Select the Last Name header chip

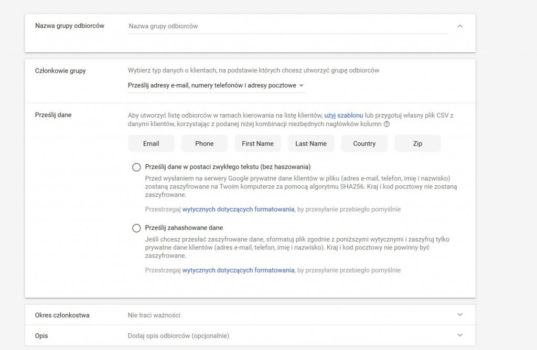(311, 143)
